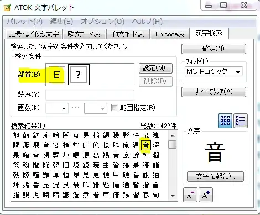Select kanji 児 in search results
Viewport: 260px width, 215px height.
click(36, 195)
